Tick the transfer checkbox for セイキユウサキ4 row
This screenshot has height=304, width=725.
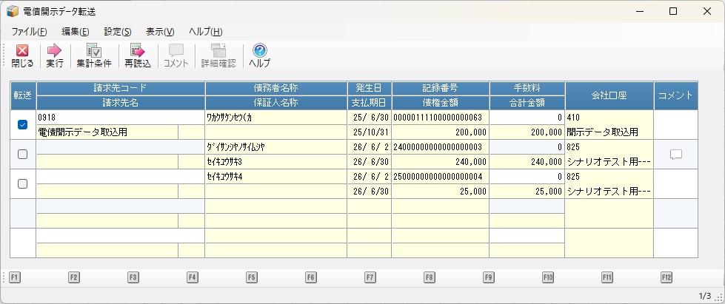22,184
